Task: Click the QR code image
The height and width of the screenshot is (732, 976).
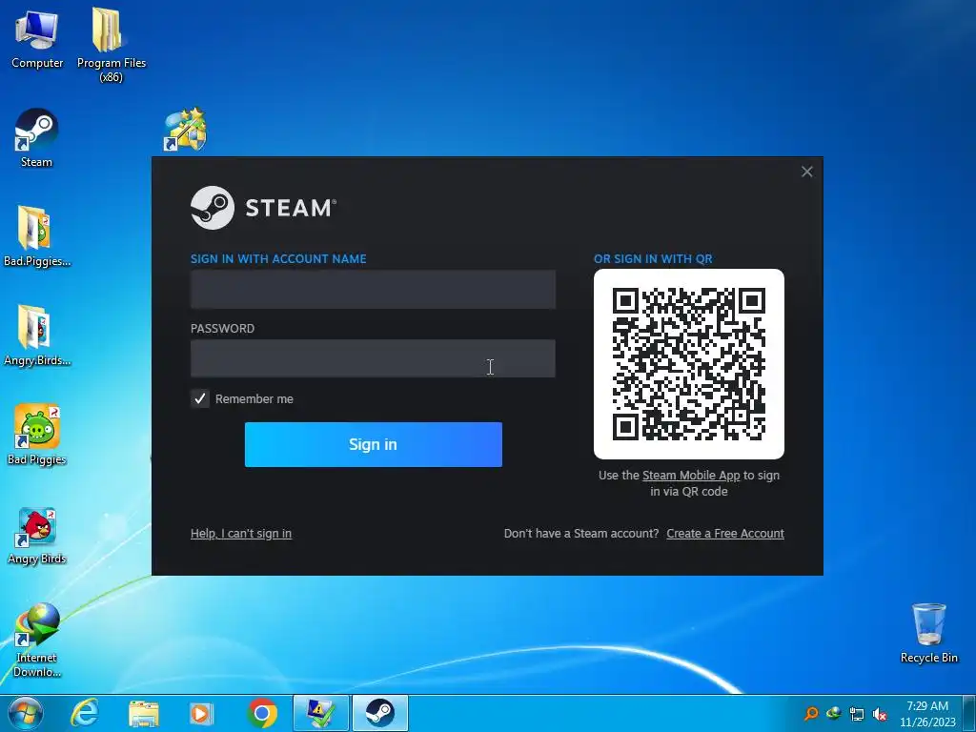Action: coord(689,364)
